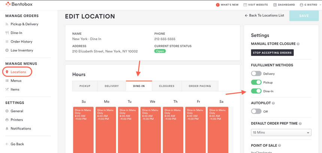Click help icon beside Point of Sale
322x153 pixels.
(x=280, y=146)
